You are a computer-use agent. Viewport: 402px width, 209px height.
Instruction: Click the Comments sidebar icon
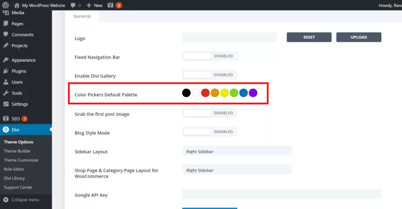pyautogui.click(x=6, y=34)
